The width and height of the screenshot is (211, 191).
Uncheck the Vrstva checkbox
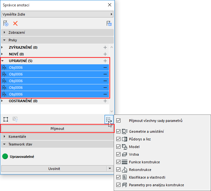pyautogui.click(x=119, y=154)
